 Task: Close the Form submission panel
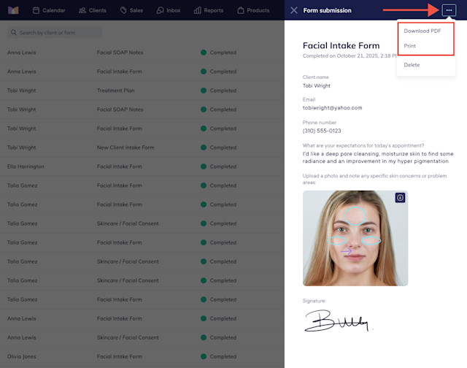pos(294,10)
